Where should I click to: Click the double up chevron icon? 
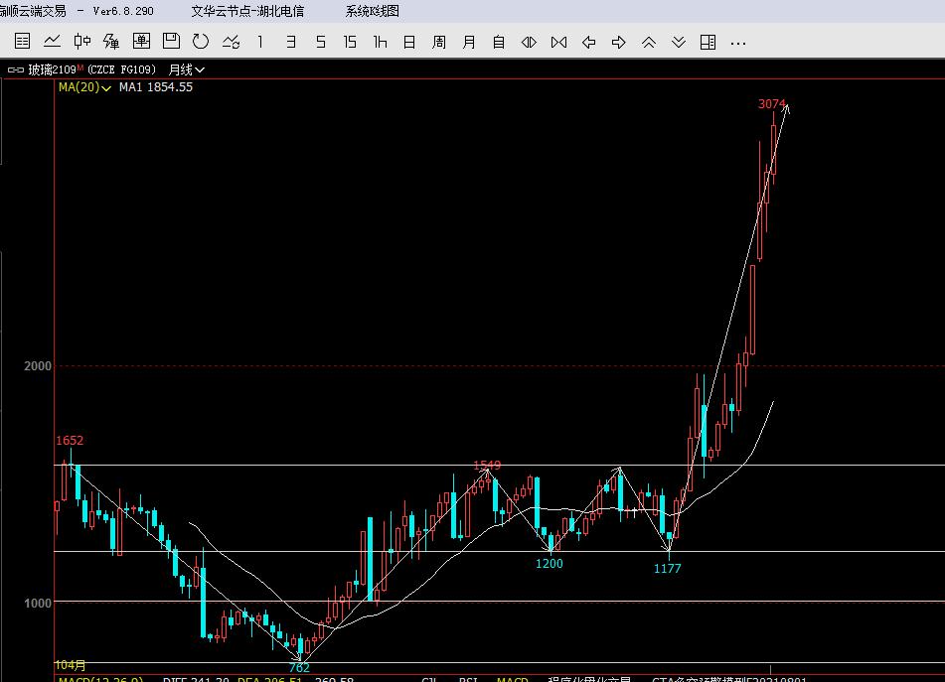point(649,42)
